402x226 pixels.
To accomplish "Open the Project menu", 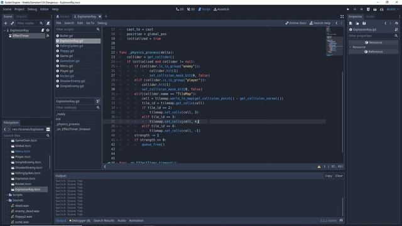I will (19, 9).
